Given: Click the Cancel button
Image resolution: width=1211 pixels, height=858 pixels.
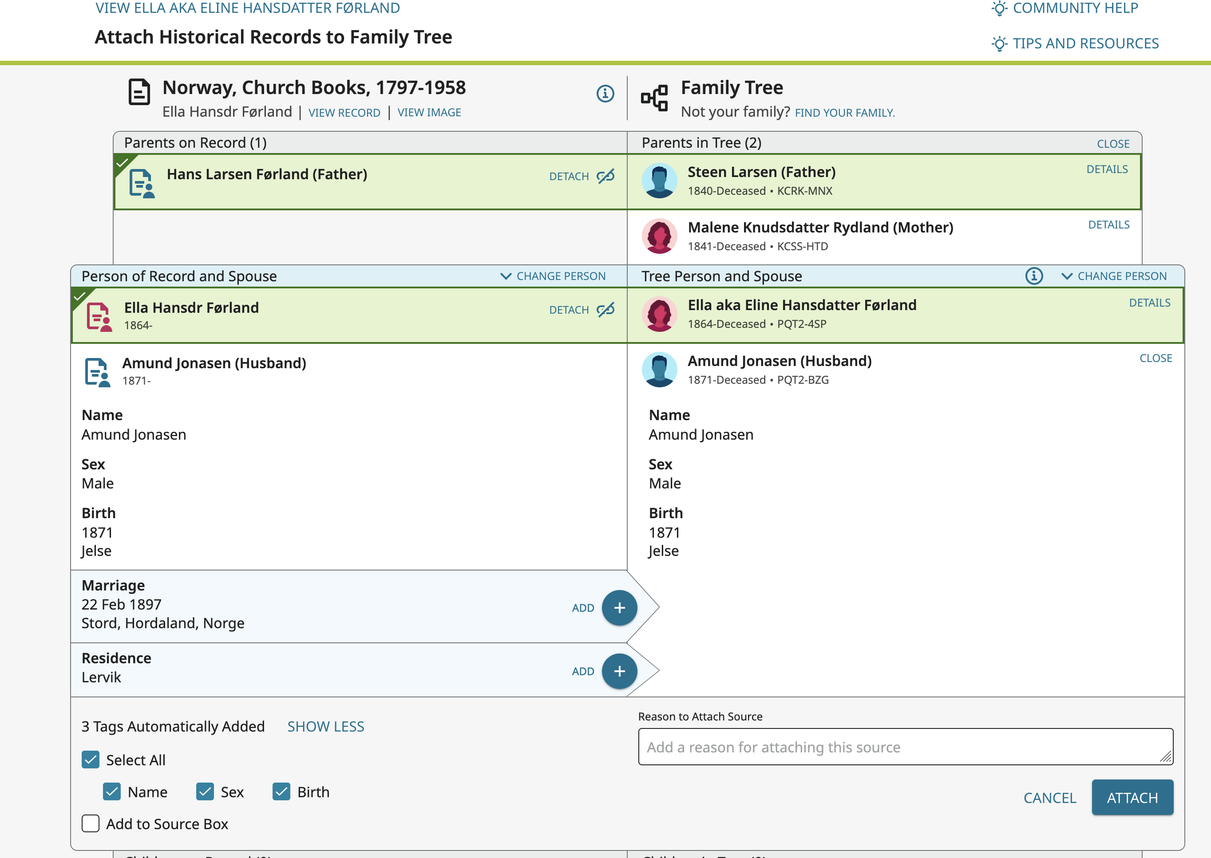Looking at the screenshot, I should click(x=1049, y=797).
